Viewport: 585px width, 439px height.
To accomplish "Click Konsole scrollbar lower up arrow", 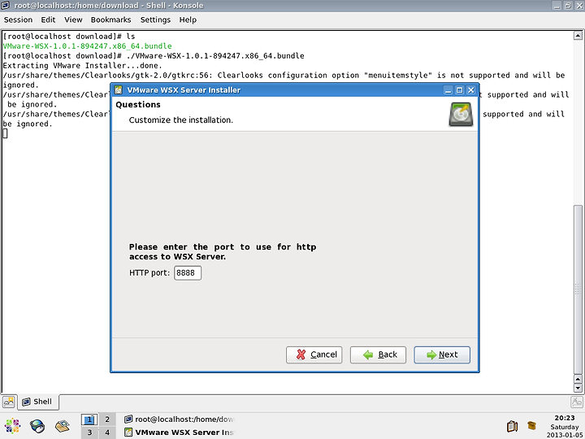I will click(578, 380).
